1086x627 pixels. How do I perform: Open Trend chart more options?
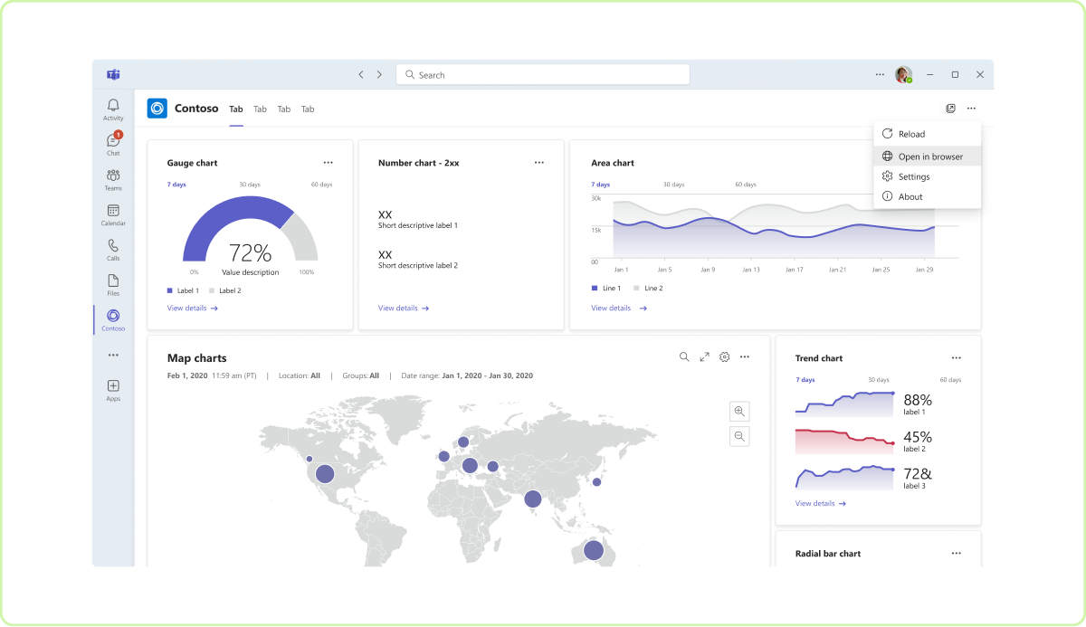(957, 358)
